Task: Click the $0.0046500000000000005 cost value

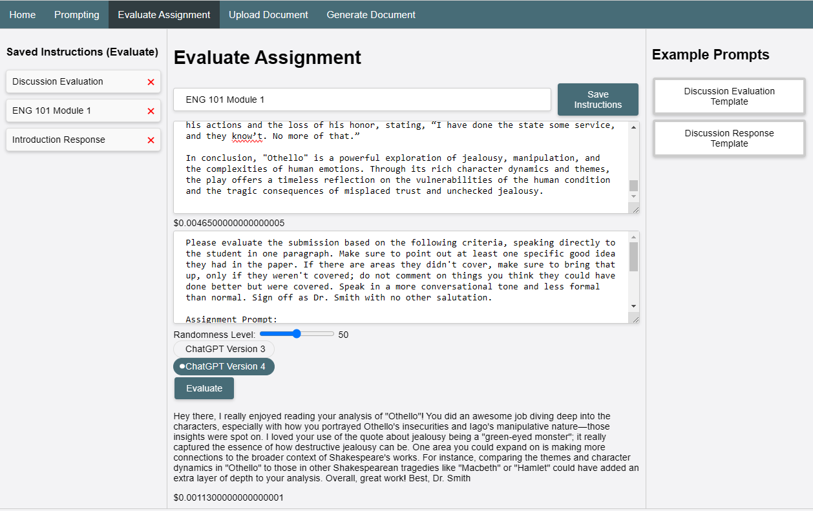Action: 229,224
